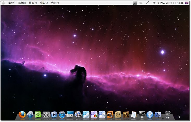Open the blue rocket launcher dock icon
Screen dimensions: 191x122
(x=150, y=114)
